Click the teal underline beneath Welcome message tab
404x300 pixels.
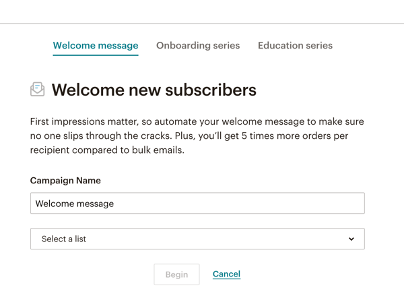pos(96,55)
